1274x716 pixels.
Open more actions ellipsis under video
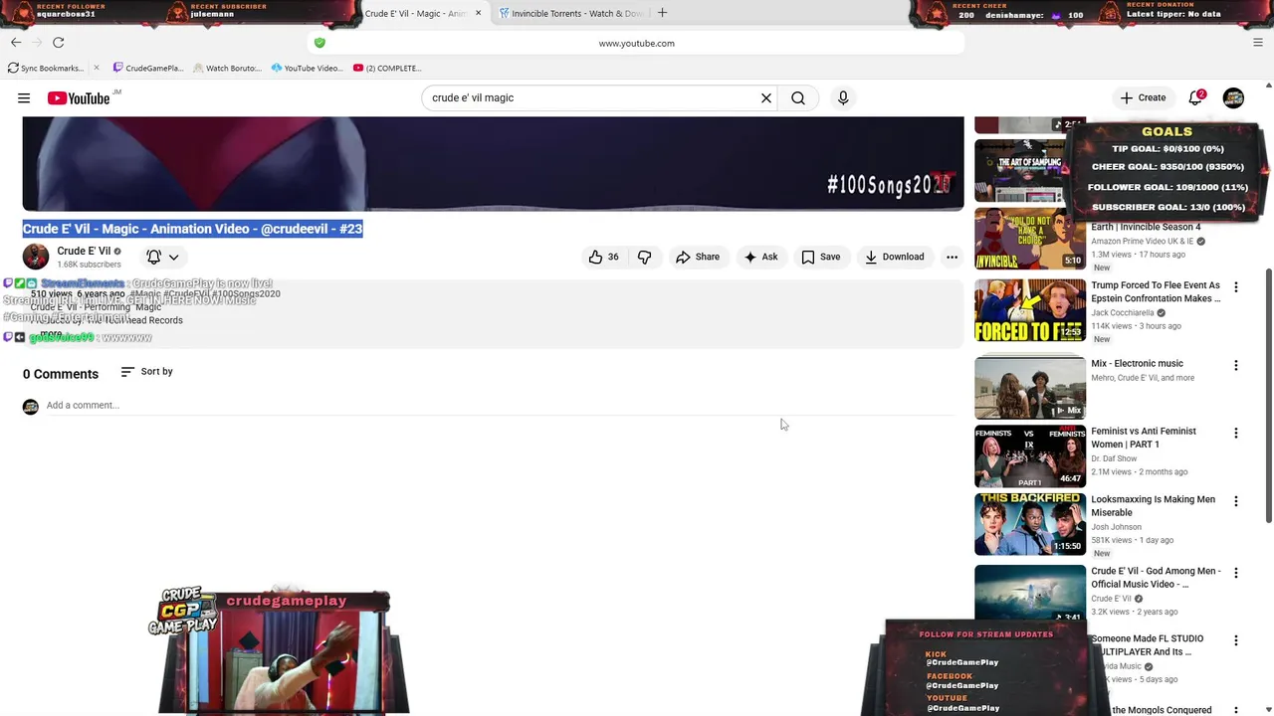[952, 257]
